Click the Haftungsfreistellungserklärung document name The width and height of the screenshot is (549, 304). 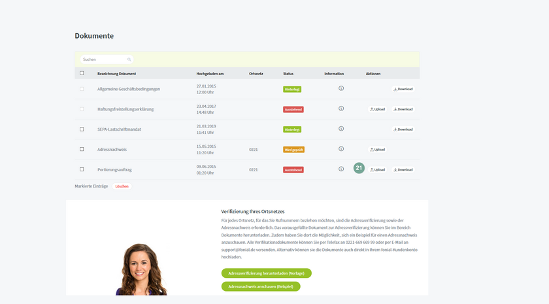tap(125, 109)
